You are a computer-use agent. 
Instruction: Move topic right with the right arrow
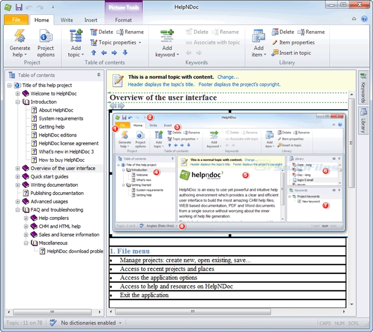tap(114, 53)
